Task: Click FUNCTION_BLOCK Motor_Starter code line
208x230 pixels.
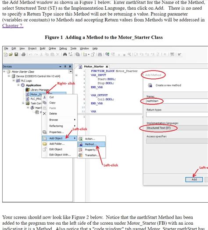Action: (114, 71)
